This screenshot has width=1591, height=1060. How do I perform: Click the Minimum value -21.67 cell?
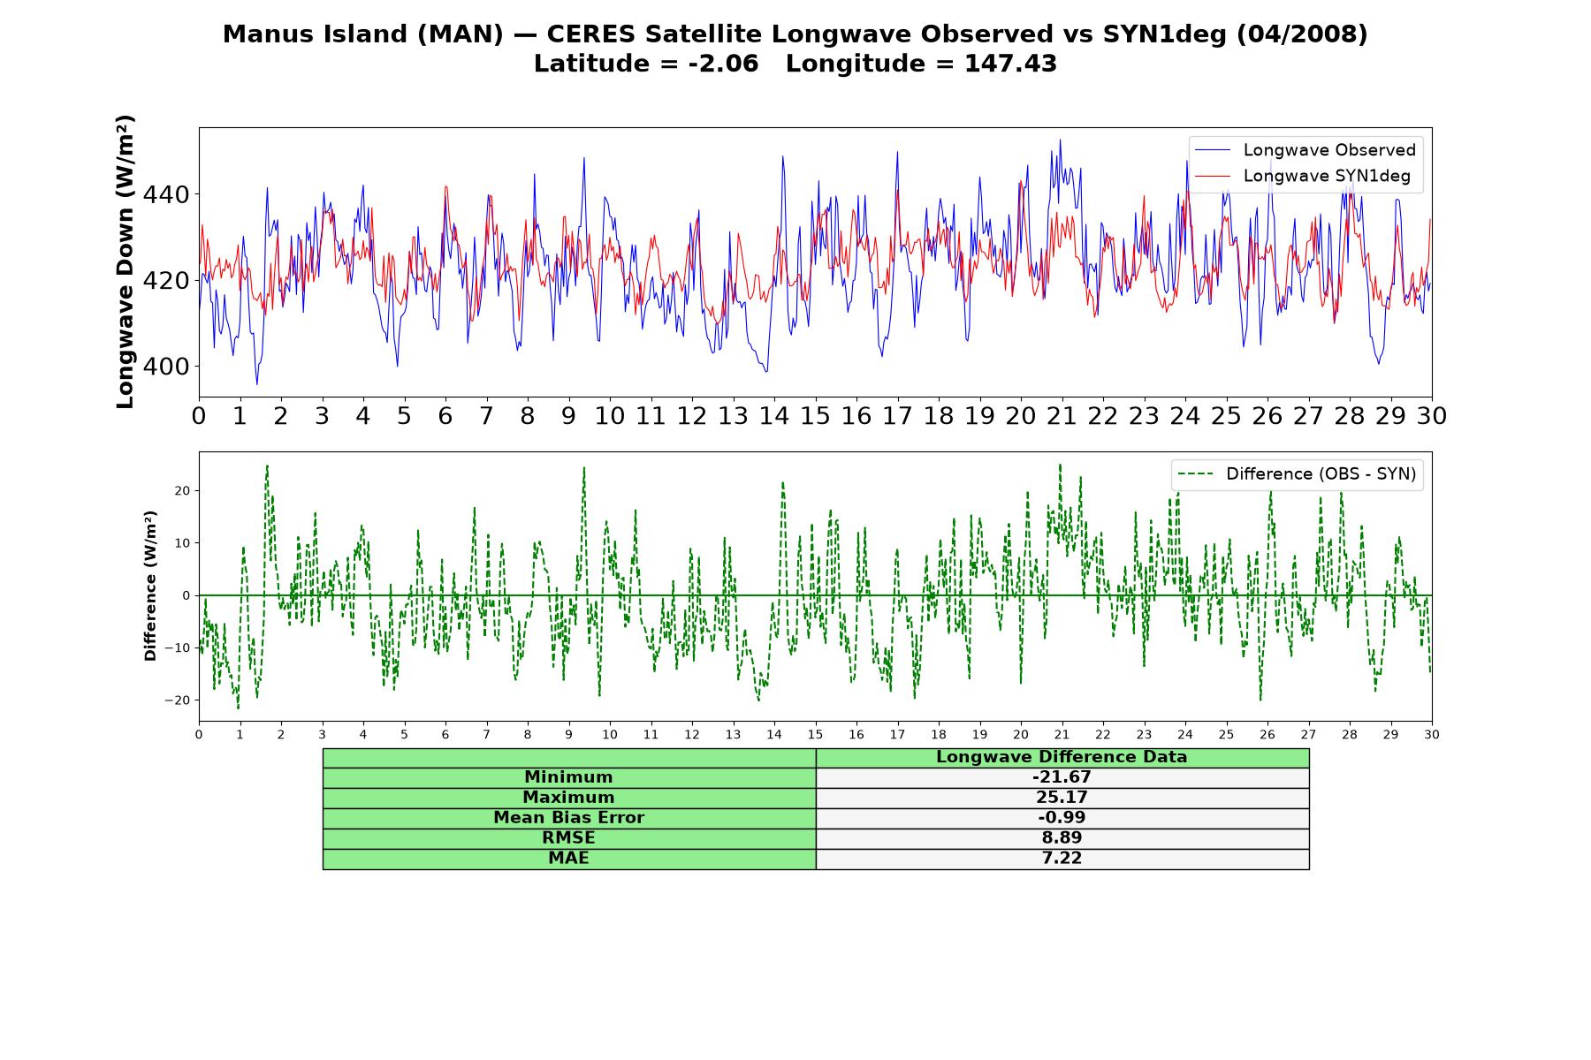(1062, 777)
